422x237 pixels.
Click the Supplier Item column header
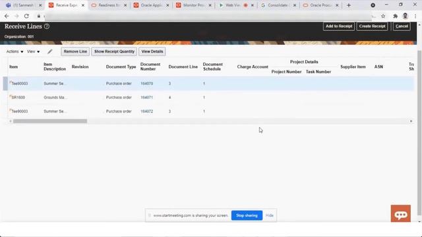(353, 67)
